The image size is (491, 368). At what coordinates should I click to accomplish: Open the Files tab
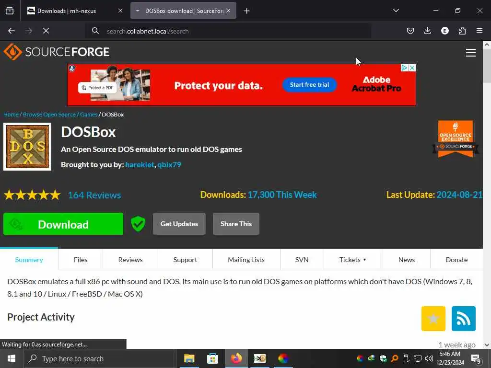pyautogui.click(x=81, y=260)
